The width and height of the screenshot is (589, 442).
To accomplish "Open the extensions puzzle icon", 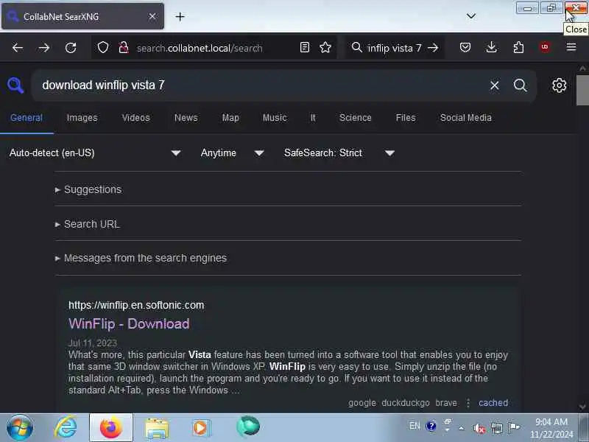I will [x=518, y=47].
